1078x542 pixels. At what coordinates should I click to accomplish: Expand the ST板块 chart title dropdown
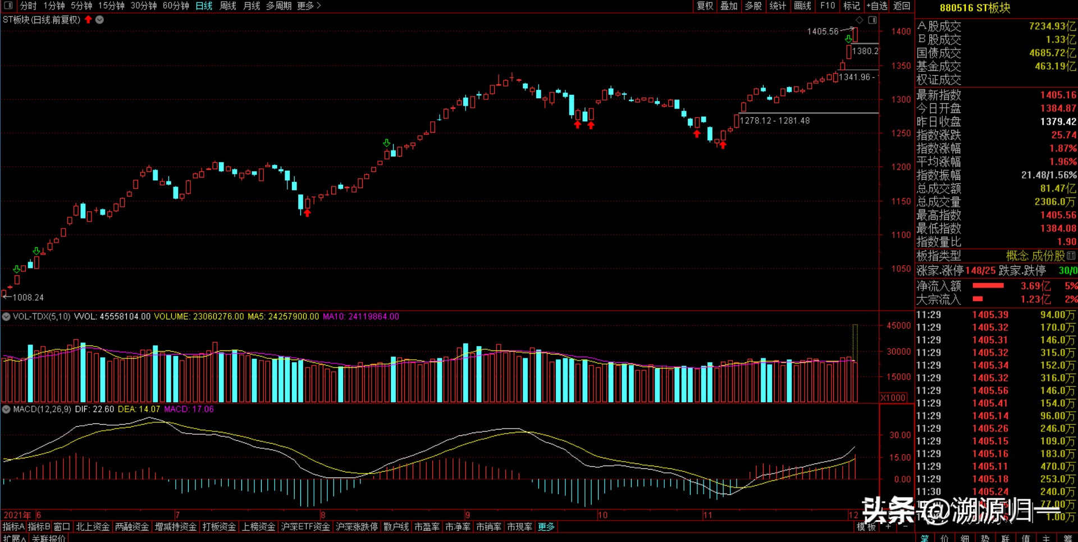(99, 20)
